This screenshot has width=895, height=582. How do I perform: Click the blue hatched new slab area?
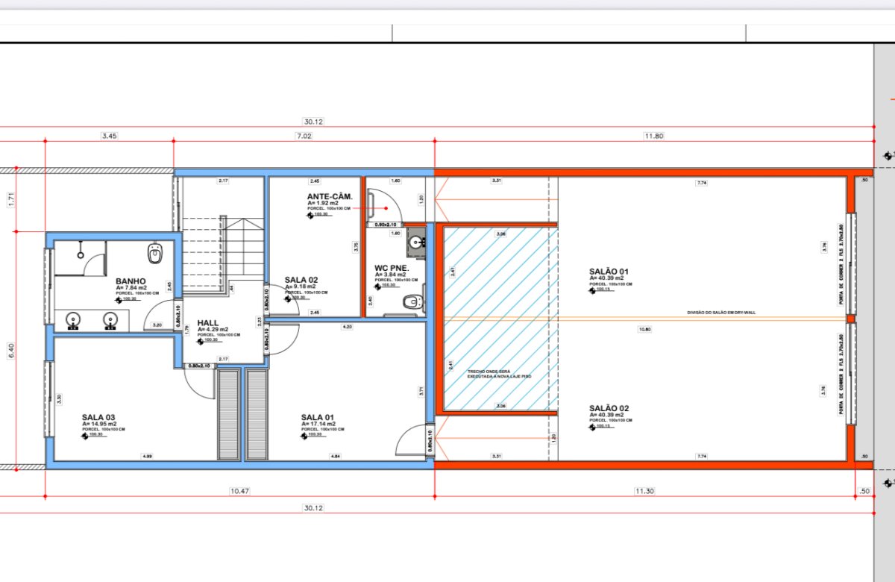(x=501, y=319)
